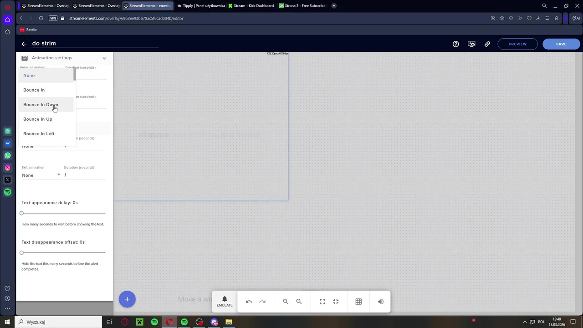Image resolution: width=583 pixels, height=328 pixels.
Task: Open WhatsApp in Opera sidebar
Action: (8, 155)
